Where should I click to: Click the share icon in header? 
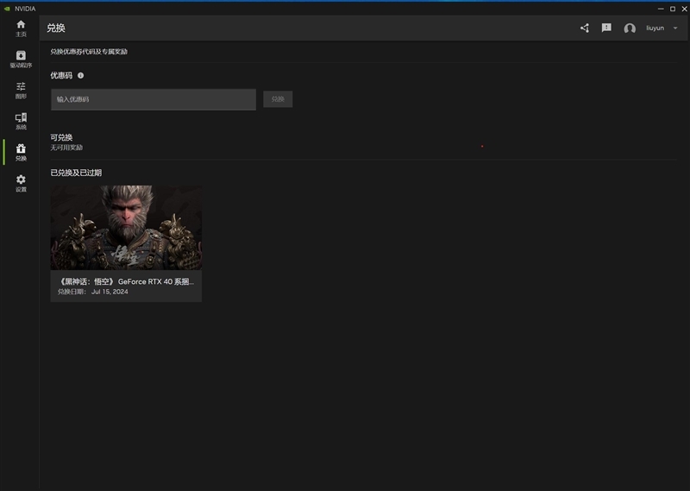584,28
